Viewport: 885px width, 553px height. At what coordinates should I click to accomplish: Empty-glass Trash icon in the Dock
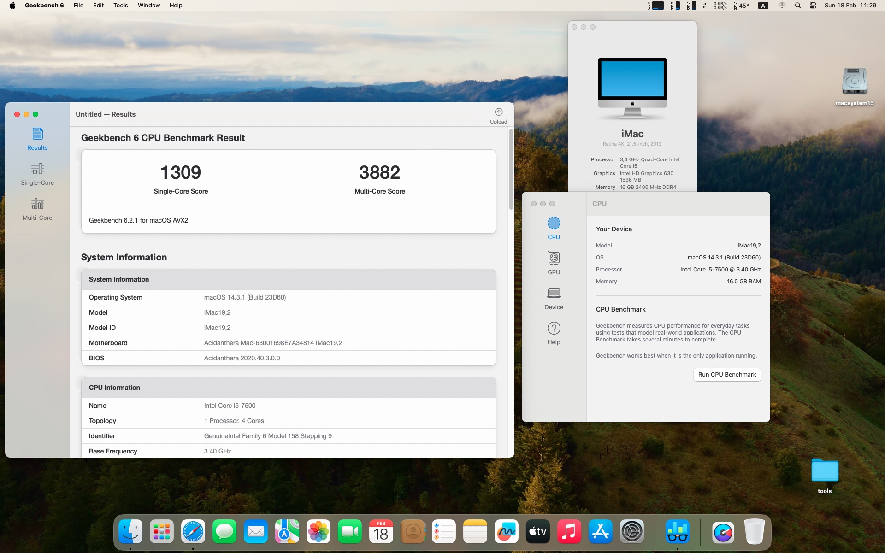point(755,531)
